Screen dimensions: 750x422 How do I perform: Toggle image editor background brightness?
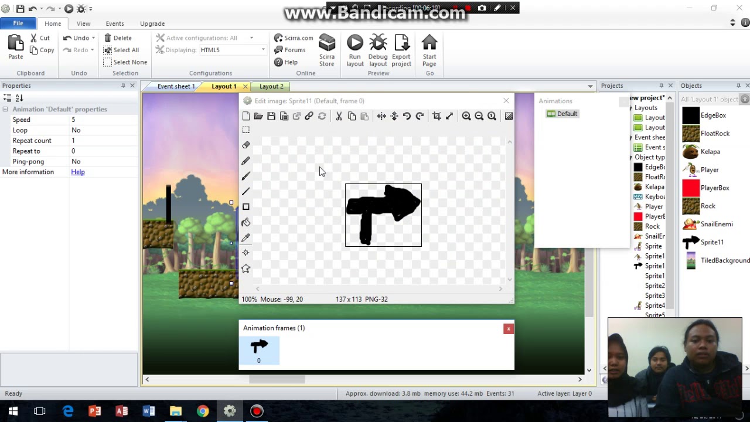tap(509, 116)
